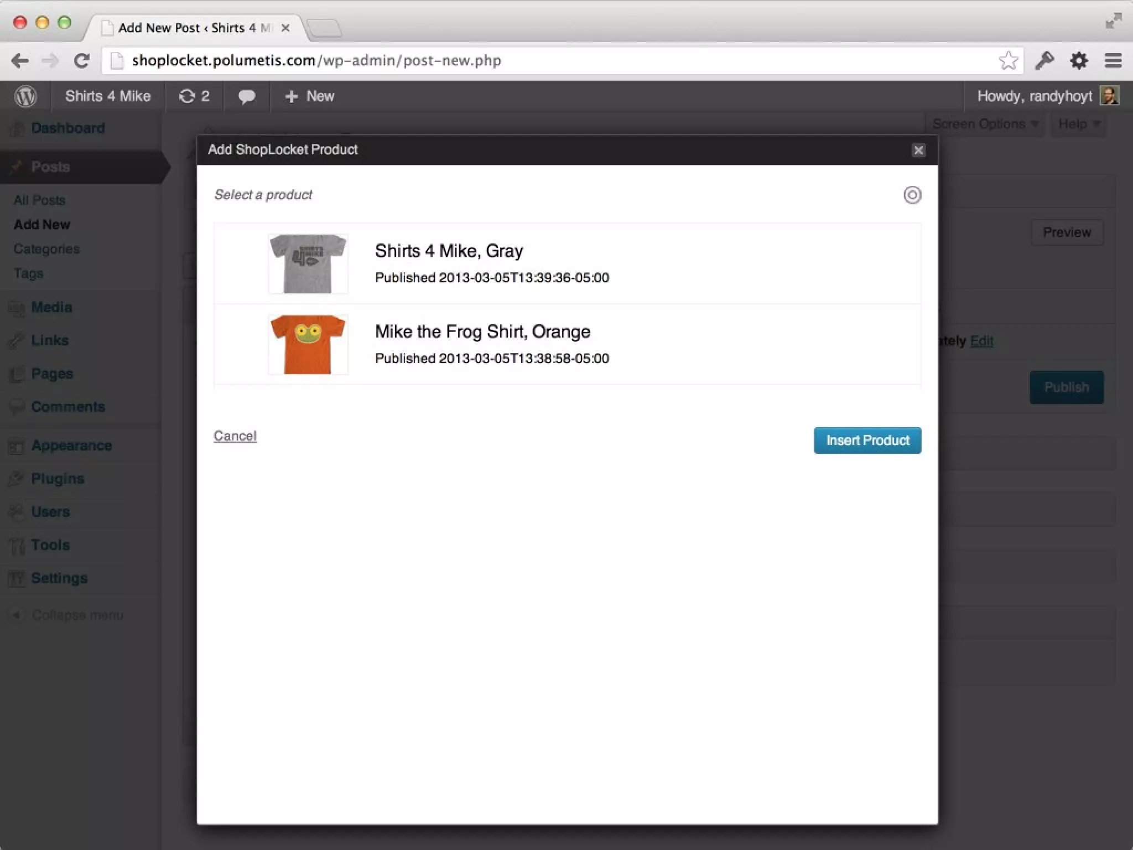Open Shirts 4 Mike site menu
The width and height of the screenshot is (1133, 850).
pos(108,96)
